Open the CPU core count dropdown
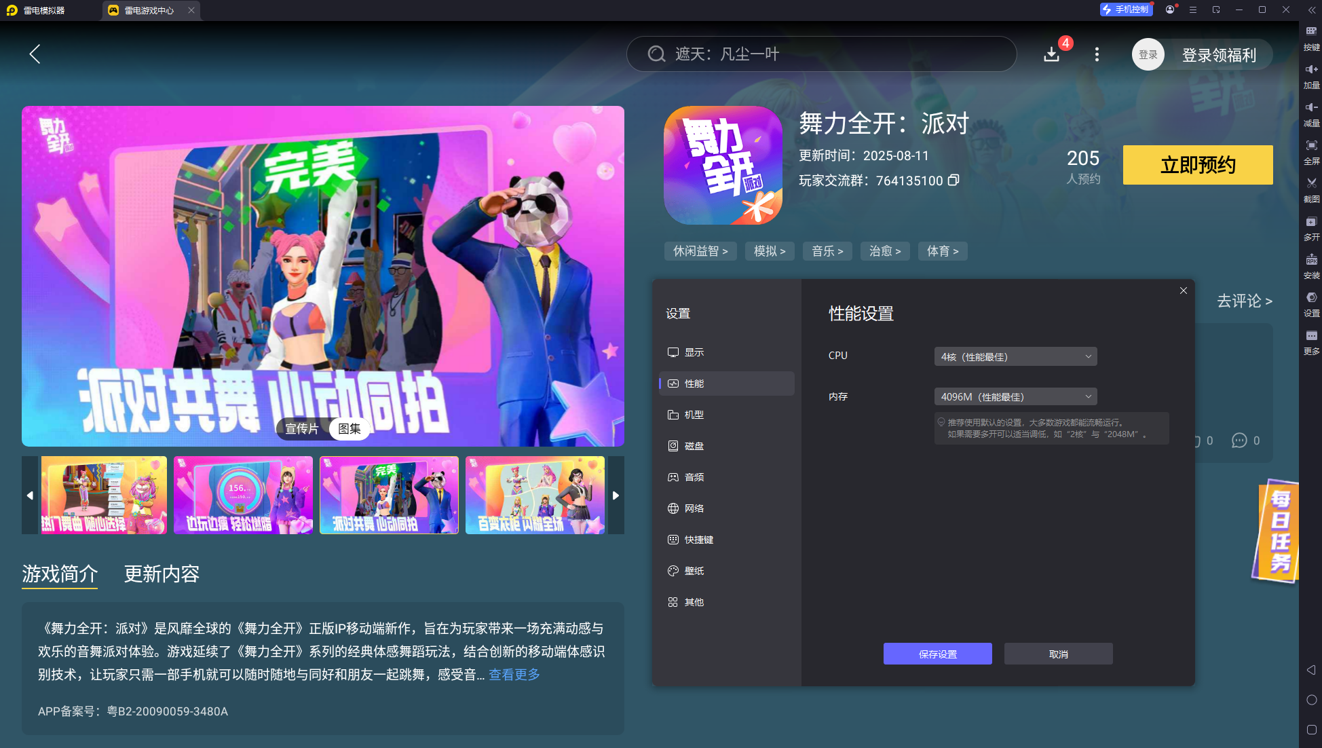The image size is (1322, 748). click(x=1015, y=356)
